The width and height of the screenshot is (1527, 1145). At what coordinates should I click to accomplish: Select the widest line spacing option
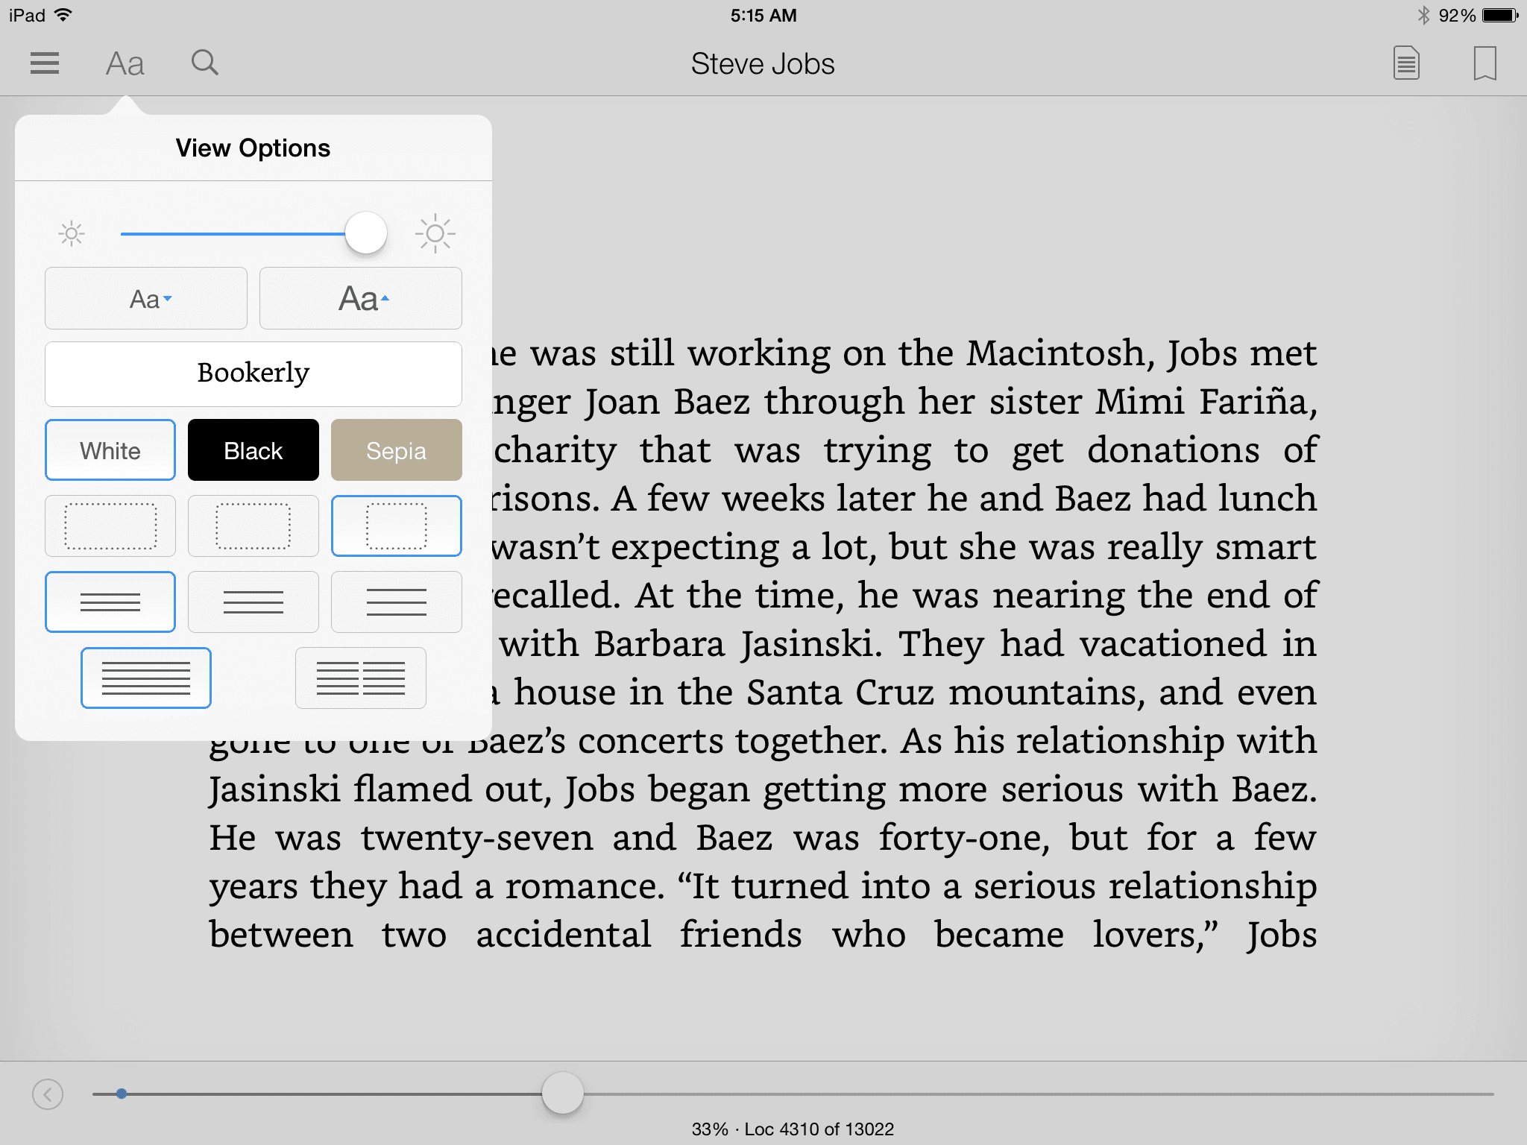(x=397, y=602)
